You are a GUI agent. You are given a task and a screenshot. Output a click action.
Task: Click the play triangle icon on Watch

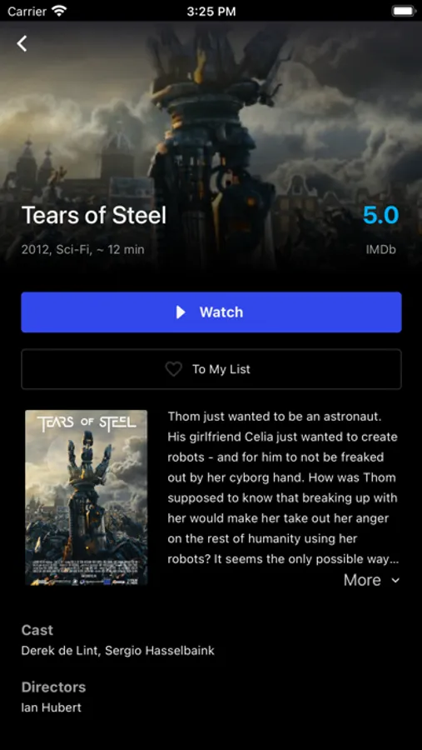pos(180,312)
